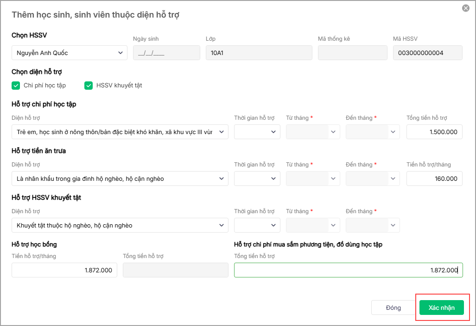Expand Diện hỗ trợ dropdown under chi phí học tập
The height and width of the screenshot is (326, 476).
[x=120, y=132]
